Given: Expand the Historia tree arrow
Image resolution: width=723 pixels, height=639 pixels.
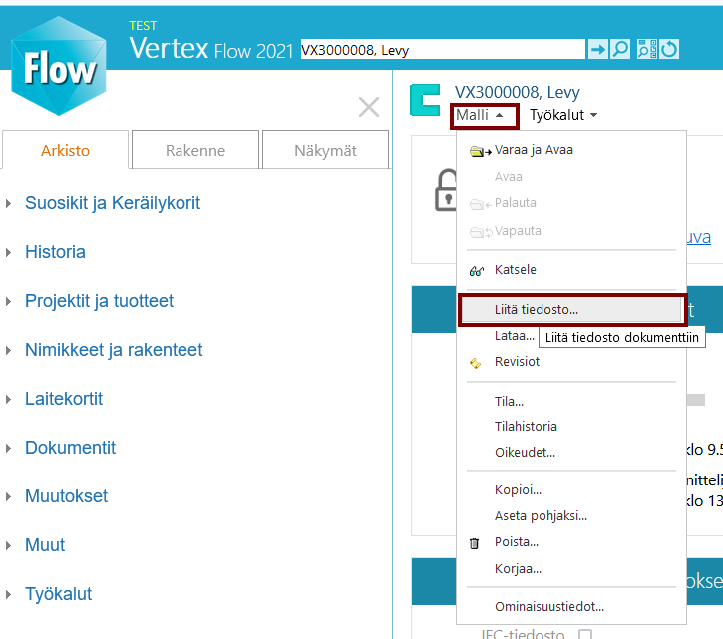Looking at the screenshot, I should [x=8, y=252].
